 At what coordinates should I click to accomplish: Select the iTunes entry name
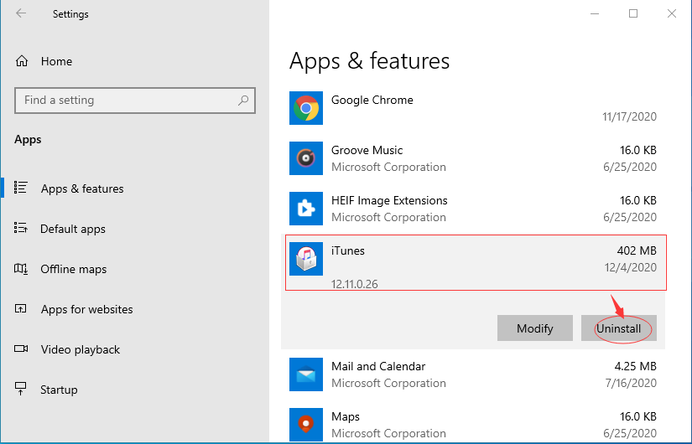point(348,250)
